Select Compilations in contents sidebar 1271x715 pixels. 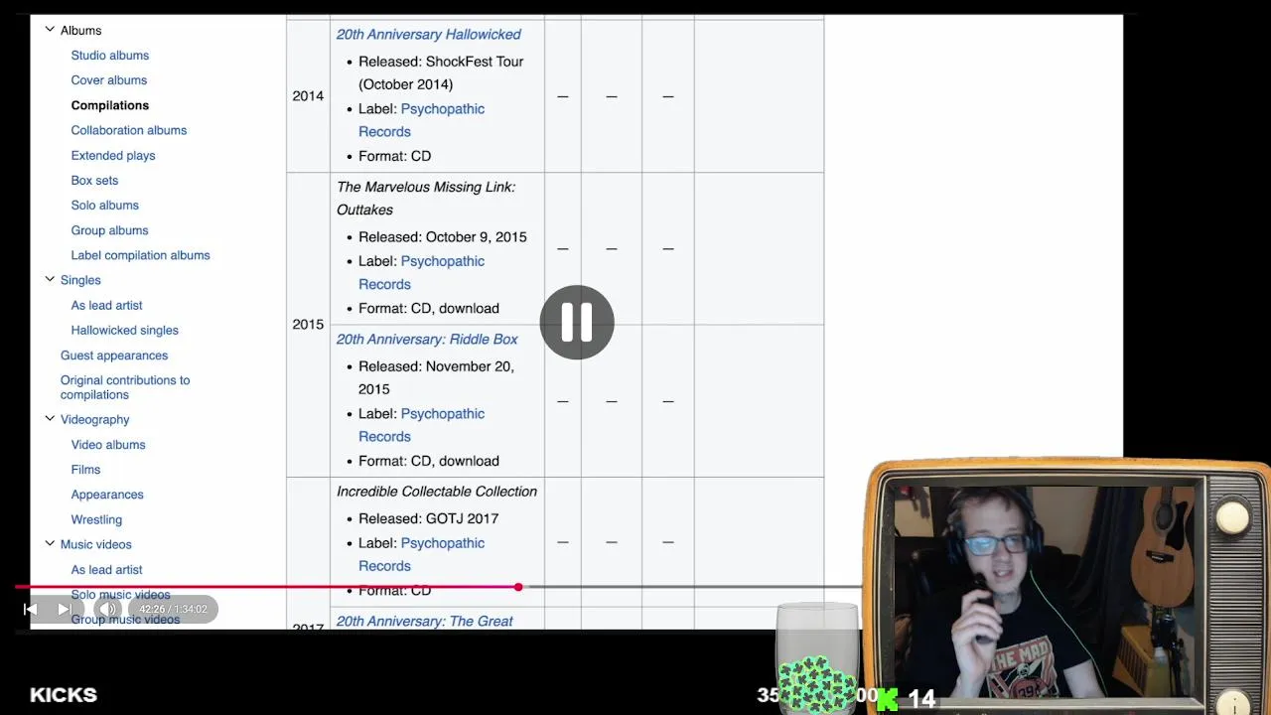110,105
